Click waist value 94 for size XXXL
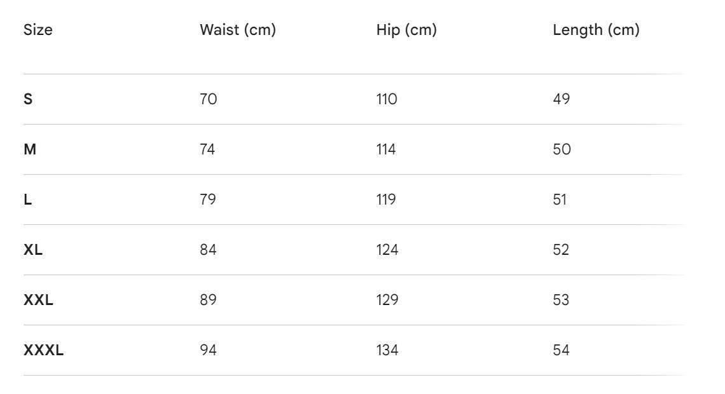The height and width of the screenshot is (394, 725). click(208, 350)
